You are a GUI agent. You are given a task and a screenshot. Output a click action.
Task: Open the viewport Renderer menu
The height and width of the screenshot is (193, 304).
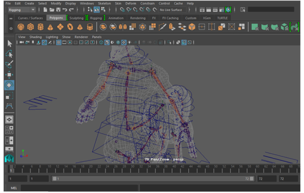click(x=81, y=37)
